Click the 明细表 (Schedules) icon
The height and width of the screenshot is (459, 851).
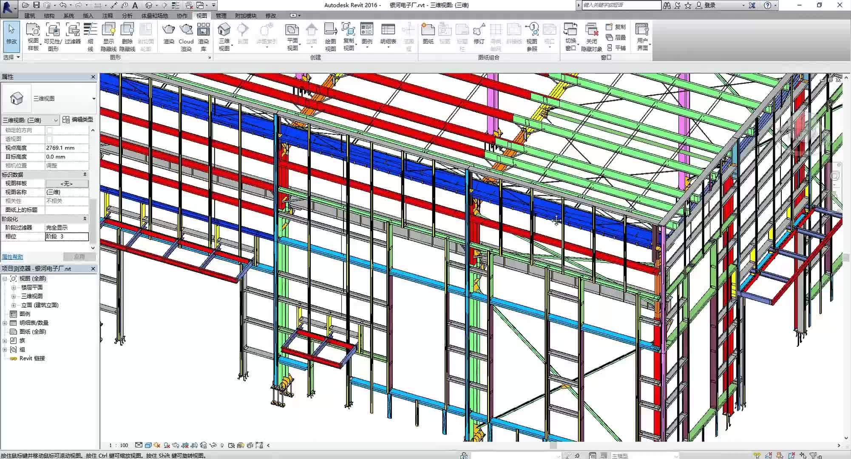click(388, 30)
